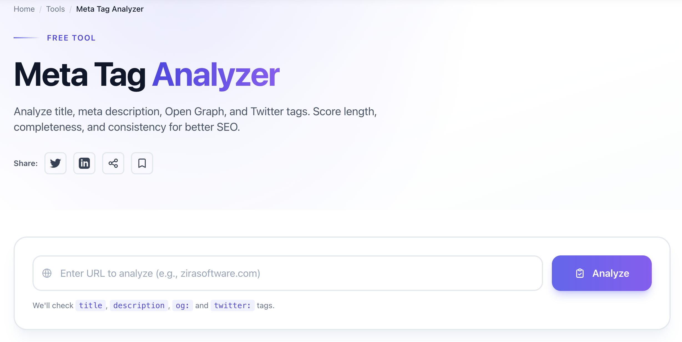Click the FREE TOOL label
The width and height of the screenshot is (682, 342).
[x=71, y=38]
